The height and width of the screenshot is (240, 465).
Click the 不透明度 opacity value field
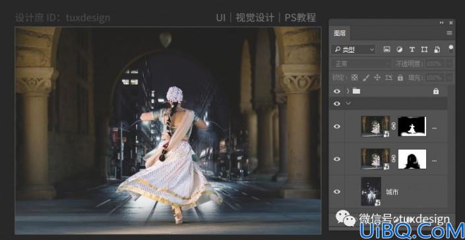pyautogui.click(x=435, y=64)
